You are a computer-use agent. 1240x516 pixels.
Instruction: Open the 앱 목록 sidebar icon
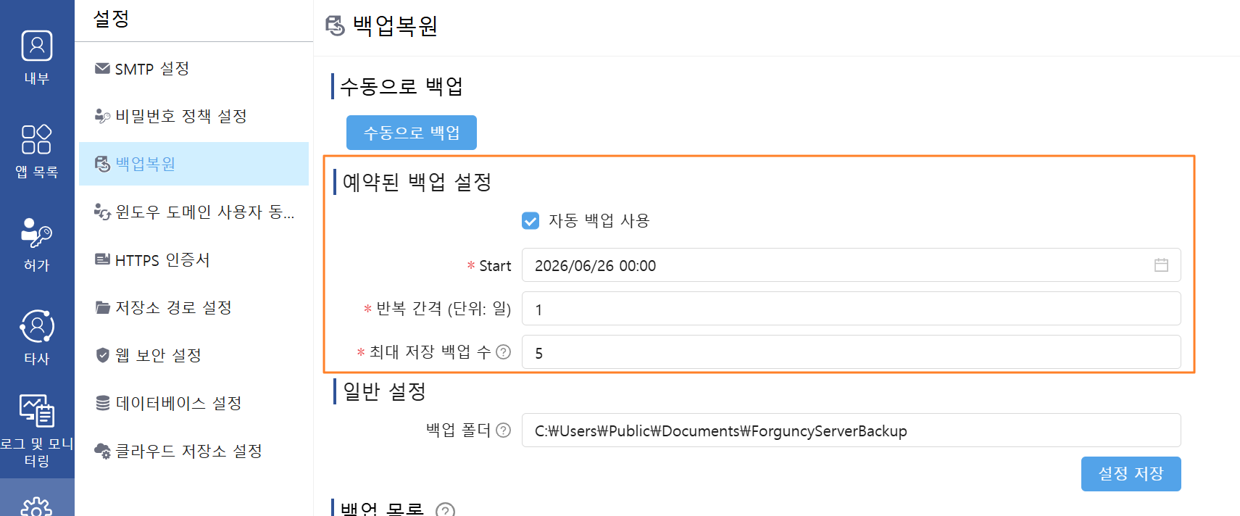click(x=36, y=139)
